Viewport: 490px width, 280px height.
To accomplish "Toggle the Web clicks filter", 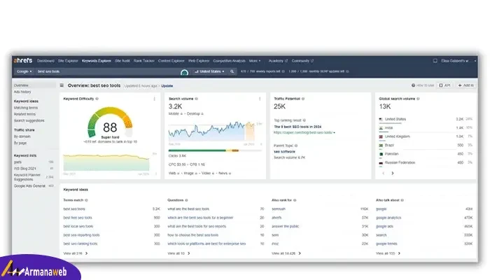I will (x=174, y=173).
